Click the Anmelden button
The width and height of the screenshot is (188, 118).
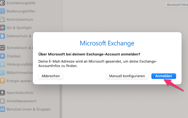point(164,76)
